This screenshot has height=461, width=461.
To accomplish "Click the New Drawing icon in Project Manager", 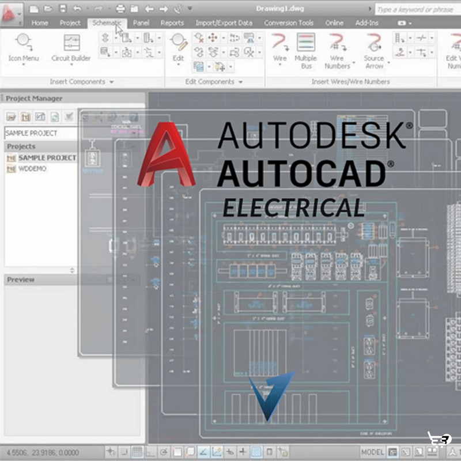I will [x=40, y=117].
